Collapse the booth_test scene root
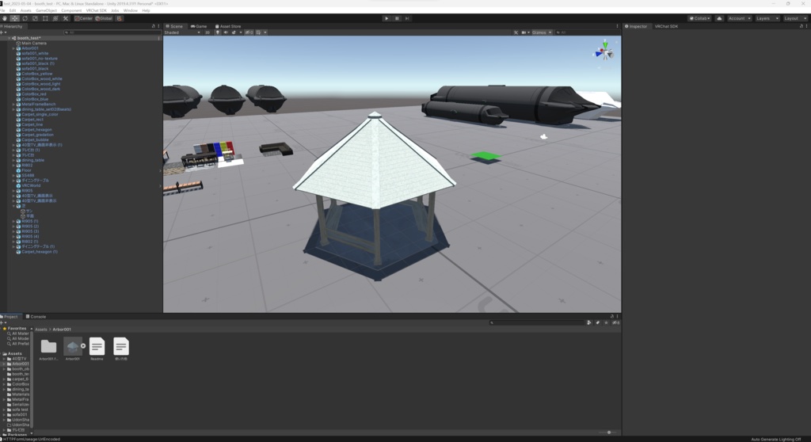 pos(9,38)
